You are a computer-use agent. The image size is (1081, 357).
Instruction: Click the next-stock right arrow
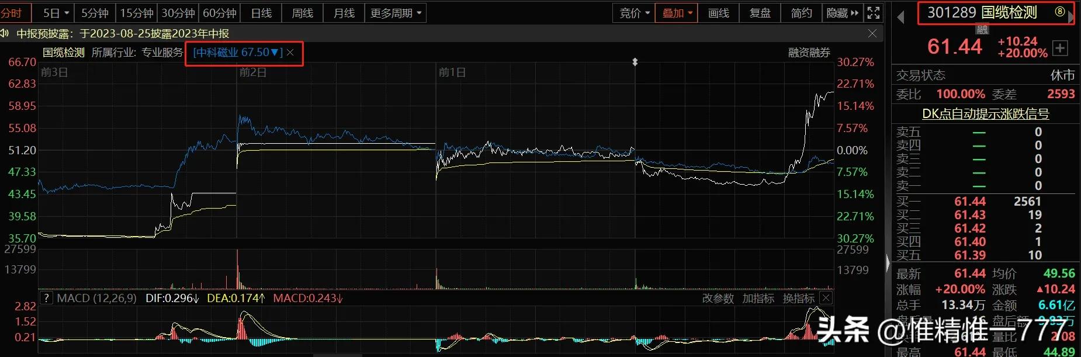[x=1071, y=17]
